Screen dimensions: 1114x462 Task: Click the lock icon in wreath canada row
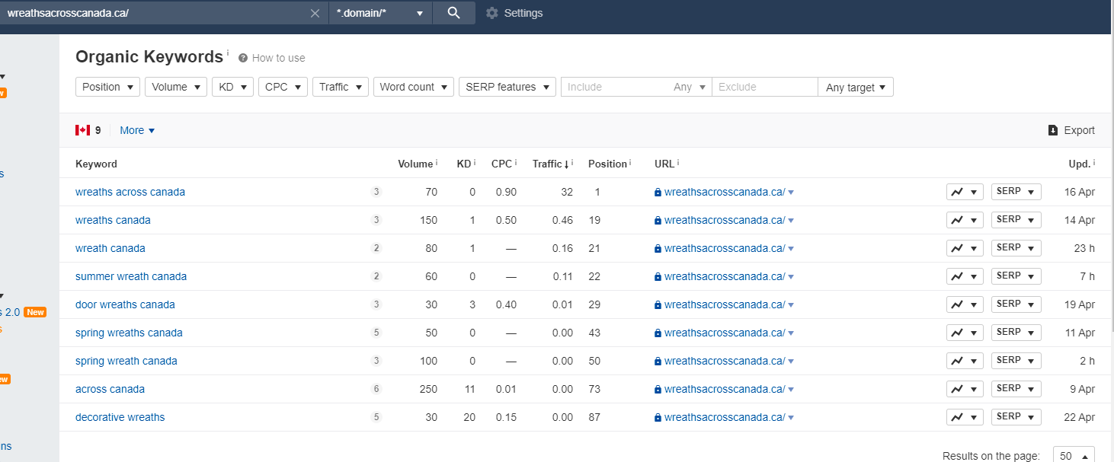pyautogui.click(x=658, y=248)
